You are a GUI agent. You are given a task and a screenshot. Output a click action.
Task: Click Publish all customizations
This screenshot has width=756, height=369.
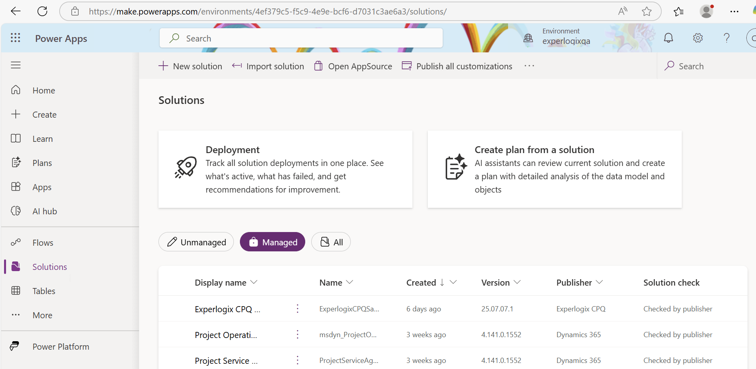(x=457, y=66)
